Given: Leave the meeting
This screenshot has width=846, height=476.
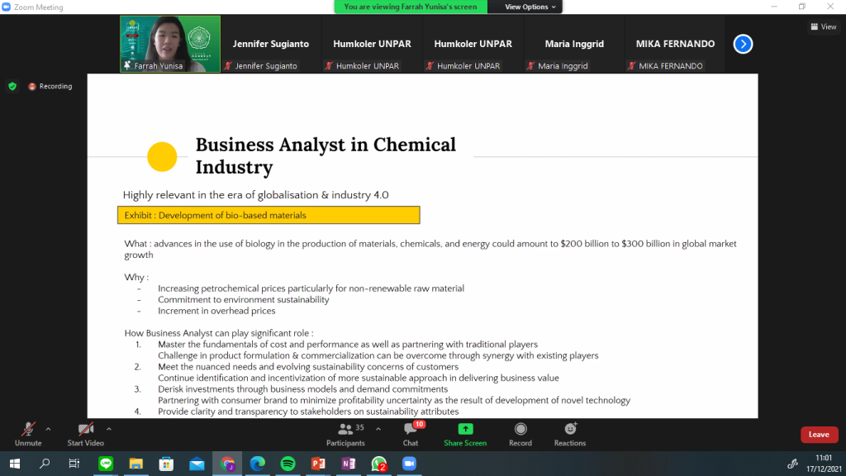Looking at the screenshot, I should tap(819, 435).
